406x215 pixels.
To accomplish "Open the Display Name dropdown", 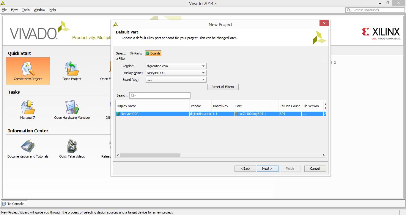I will (176, 73).
